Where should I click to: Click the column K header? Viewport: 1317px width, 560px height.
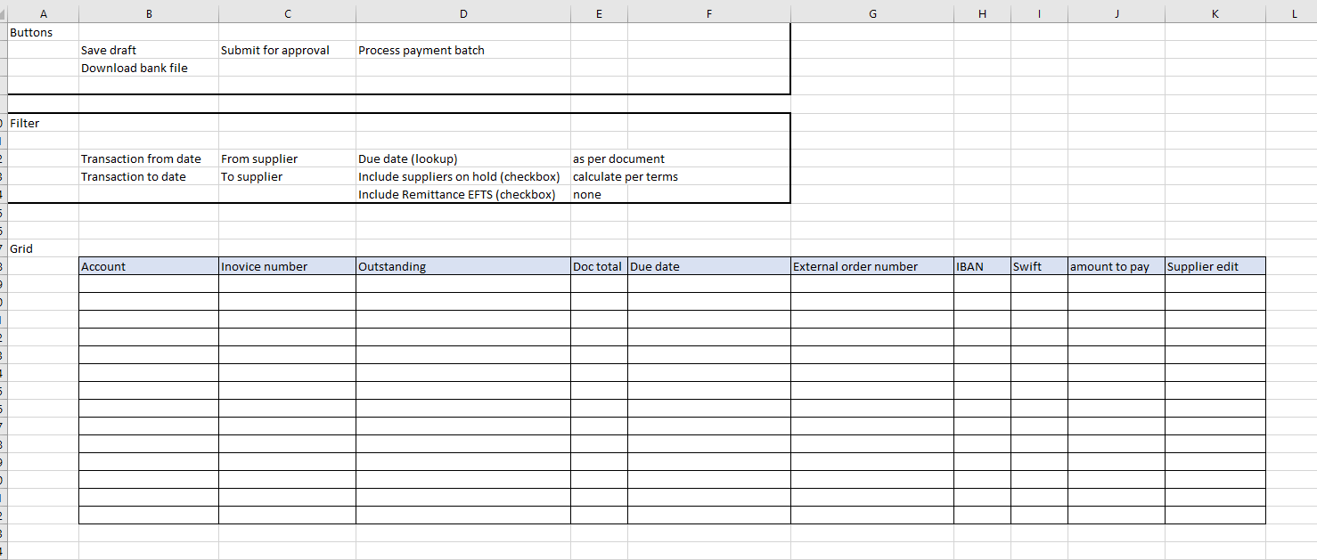click(1215, 13)
